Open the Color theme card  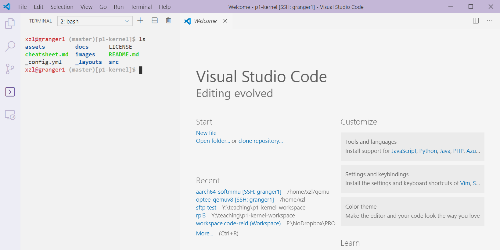tap(412, 211)
